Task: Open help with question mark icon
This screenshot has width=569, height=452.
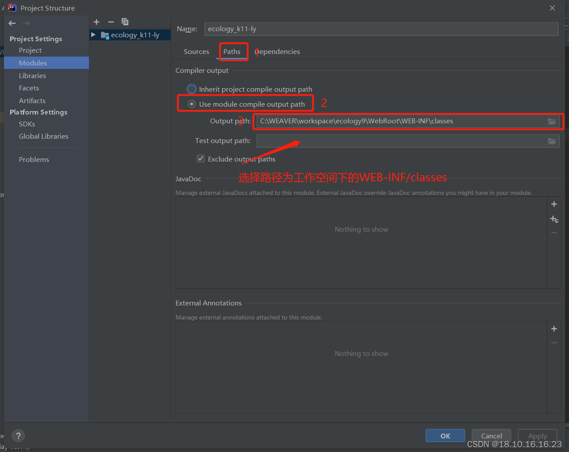Action: tap(18, 436)
